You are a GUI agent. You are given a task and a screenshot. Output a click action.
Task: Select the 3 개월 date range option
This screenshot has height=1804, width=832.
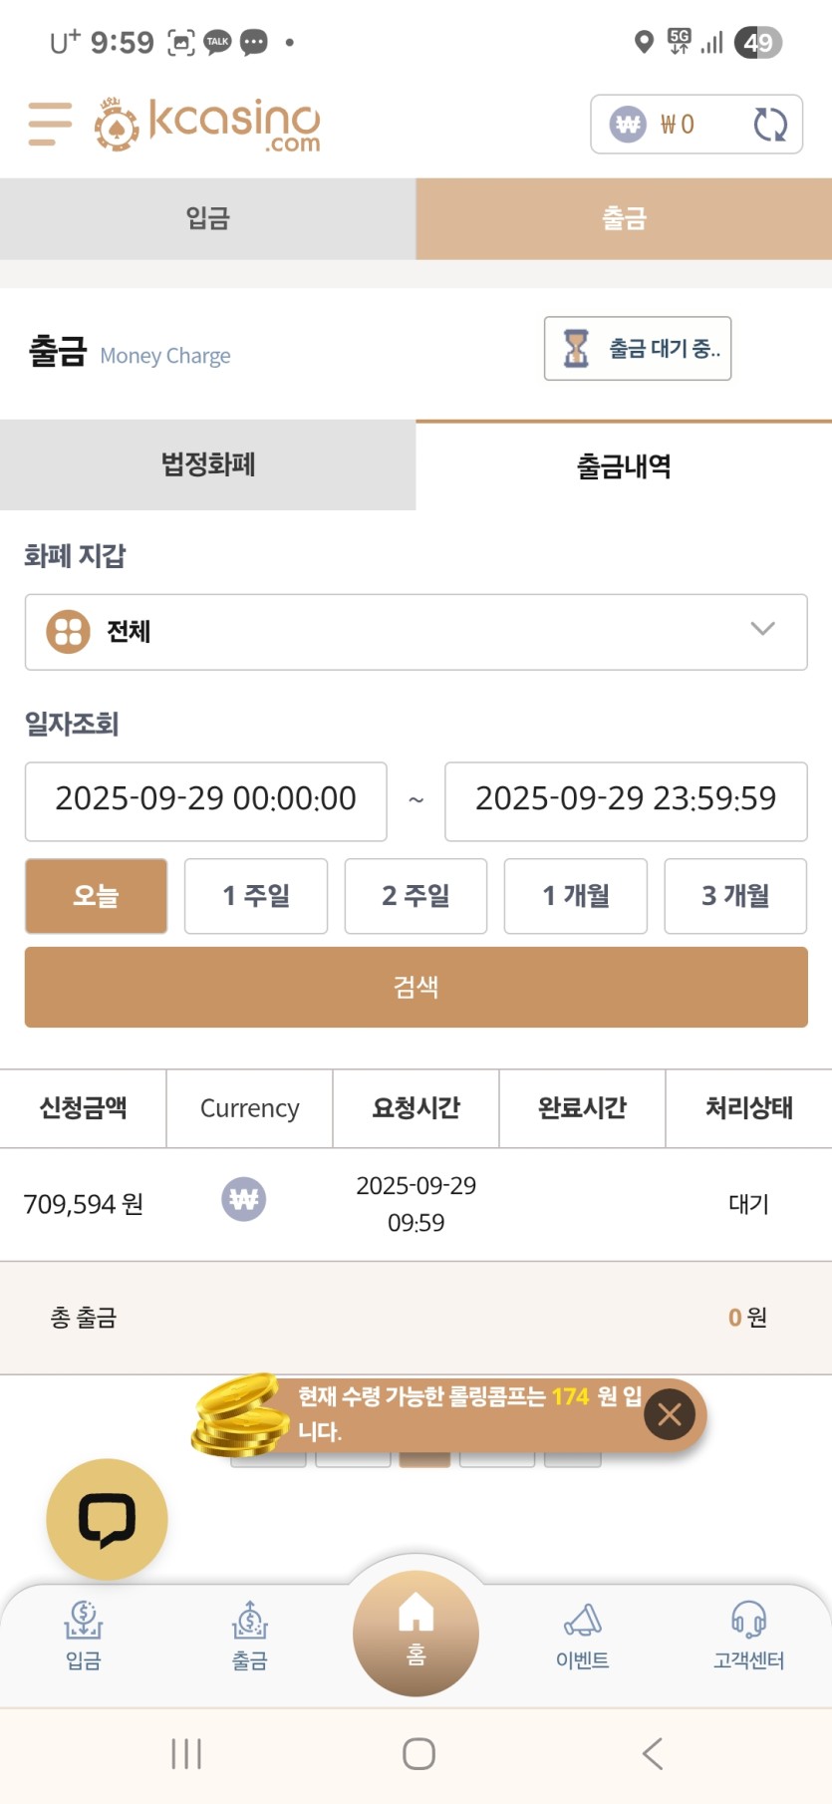pyautogui.click(x=735, y=896)
